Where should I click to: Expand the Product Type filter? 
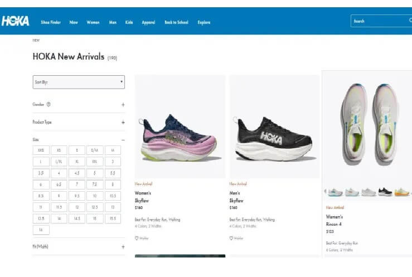[x=123, y=123]
